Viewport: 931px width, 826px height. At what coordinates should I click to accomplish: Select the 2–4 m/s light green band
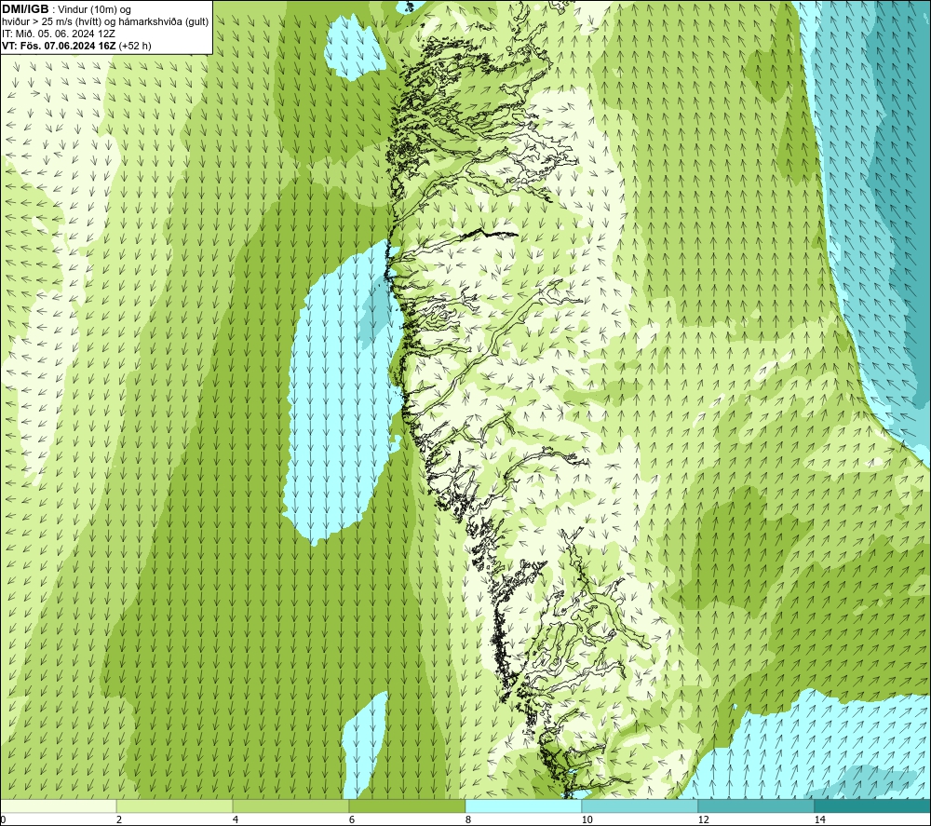click(x=175, y=806)
